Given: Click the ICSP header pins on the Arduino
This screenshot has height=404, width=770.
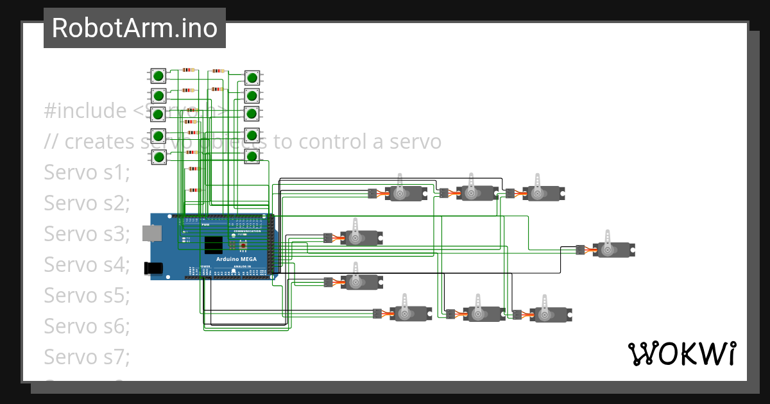Looking at the screenshot, I should click(x=232, y=245).
